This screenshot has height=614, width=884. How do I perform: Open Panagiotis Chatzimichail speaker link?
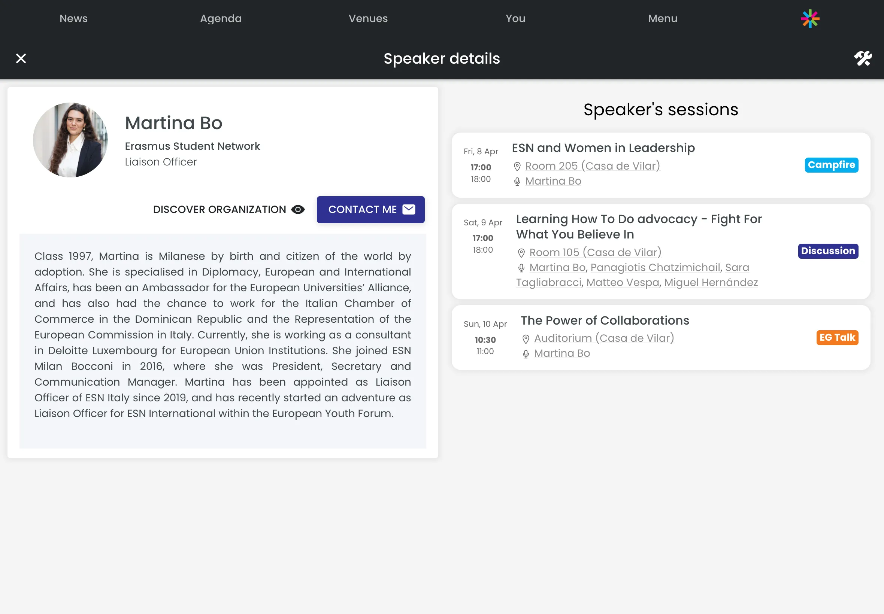(x=655, y=267)
